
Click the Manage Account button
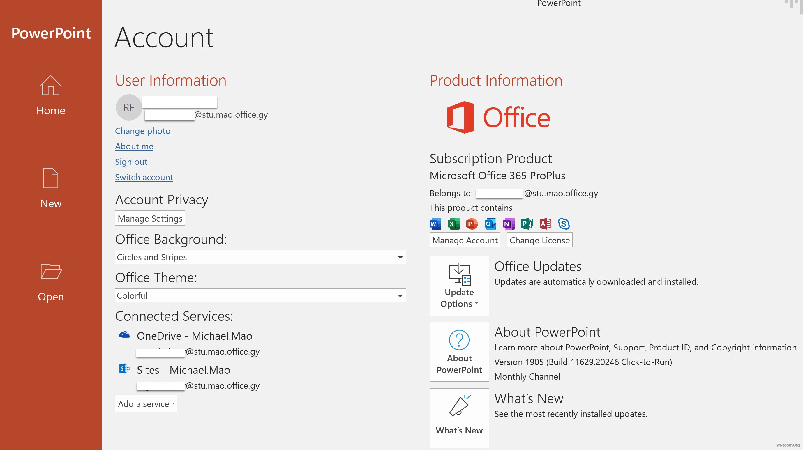pos(464,240)
